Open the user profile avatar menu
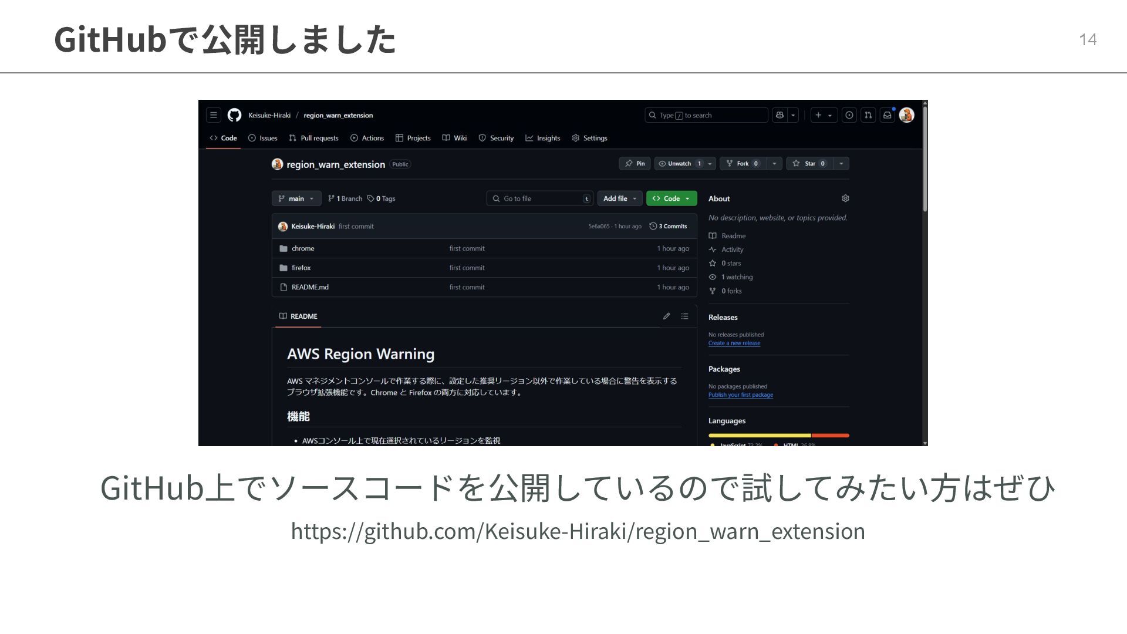The image size is (1127, 634). pyautogui.click(x=906, y=115)
